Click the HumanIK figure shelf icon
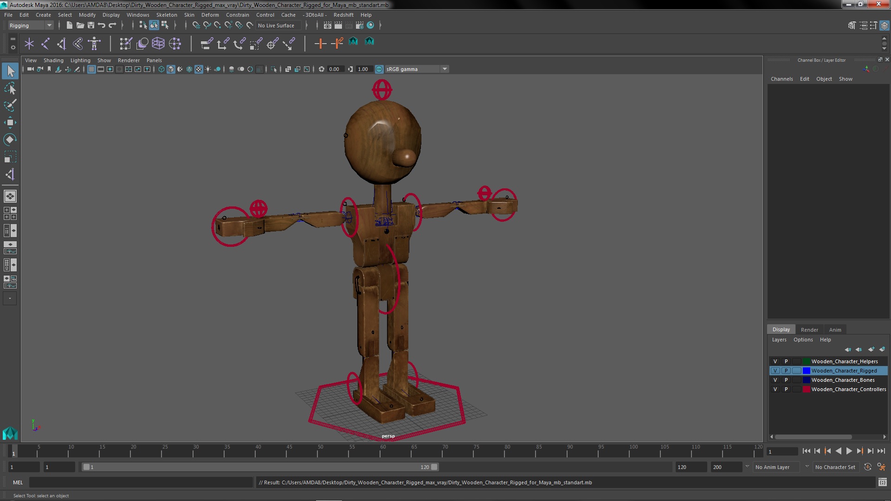This screenshot has width=891, height=501. (94, 44)
